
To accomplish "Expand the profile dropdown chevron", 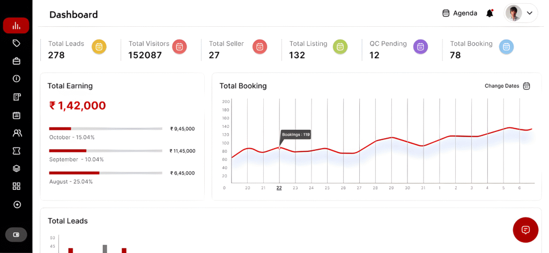I will (x=530, y=13).
